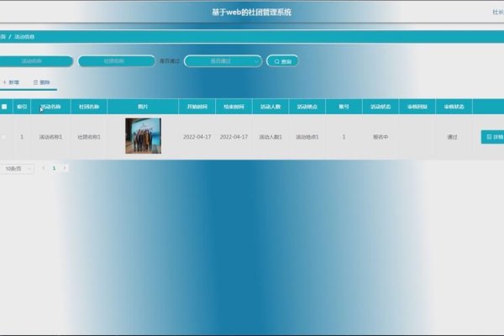
Task: Click the 活动地点1 cell
Action: (307, 137)
